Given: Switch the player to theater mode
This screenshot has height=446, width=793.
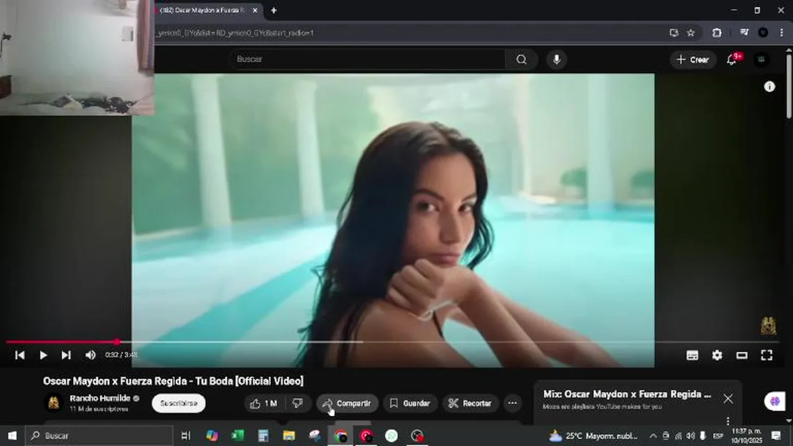Looking at the screenshot, I should (742, 355).
